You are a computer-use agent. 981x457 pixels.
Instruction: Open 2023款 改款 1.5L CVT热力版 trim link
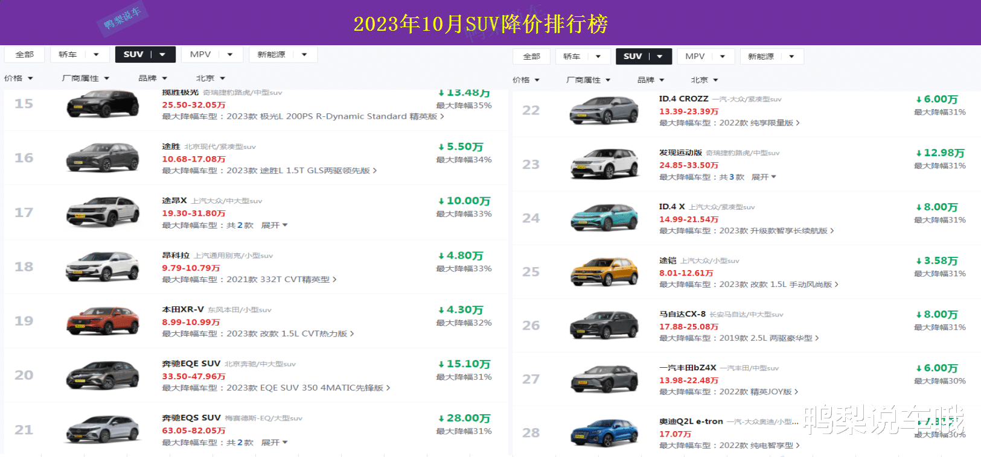[290, 334]
